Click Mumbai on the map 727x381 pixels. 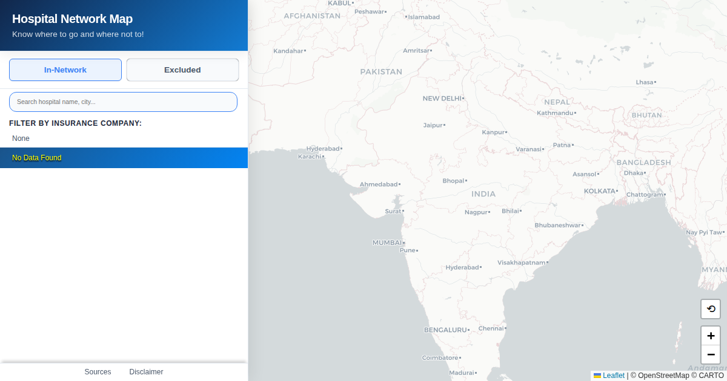click(403, 243)
